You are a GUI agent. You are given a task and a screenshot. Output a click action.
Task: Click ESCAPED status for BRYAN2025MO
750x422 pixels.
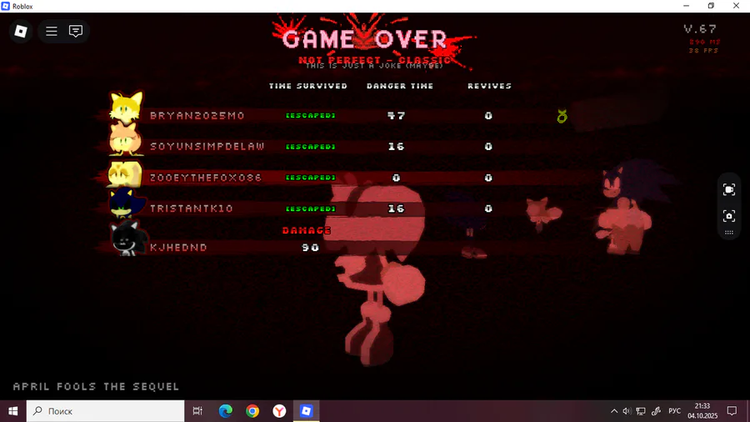pyautogui.click(x=311, y=115)
